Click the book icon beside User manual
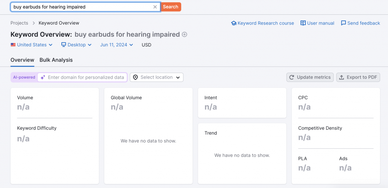This screenshot has width=388, height=188. 303,23
